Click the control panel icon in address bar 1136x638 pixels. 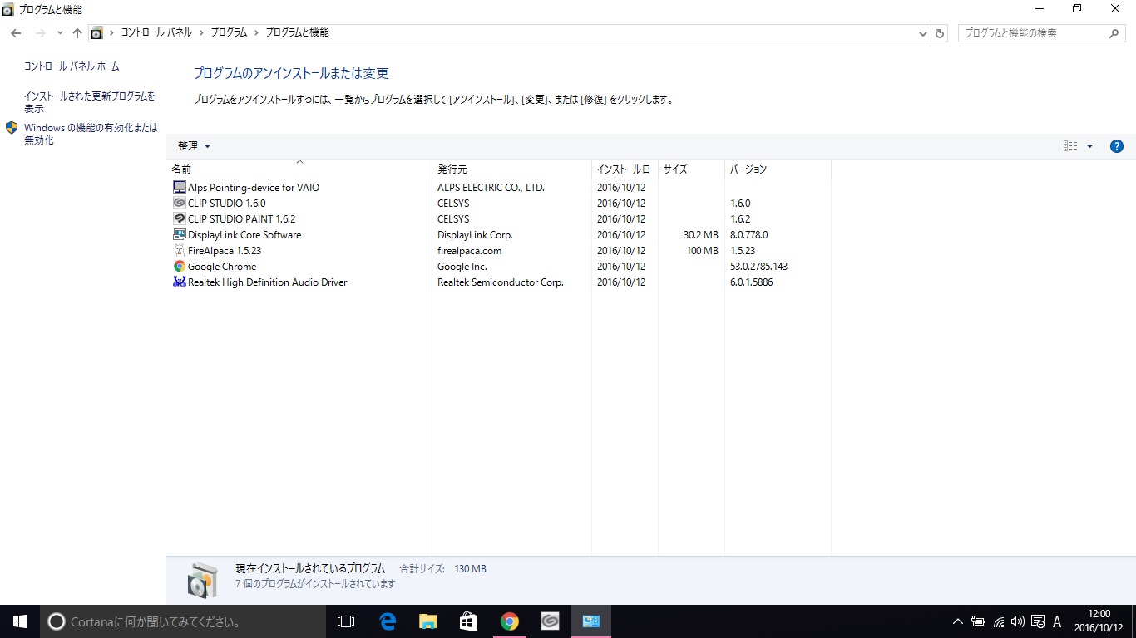pos(96,33)
